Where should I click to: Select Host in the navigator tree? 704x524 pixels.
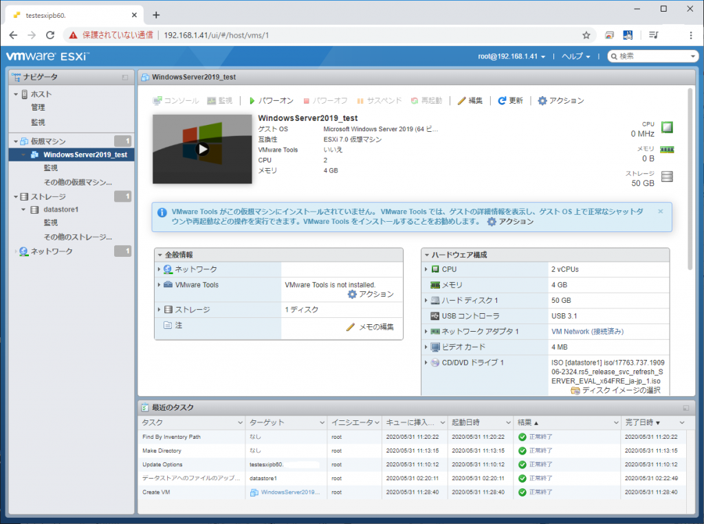pyautogui.click(x=41, y=94)
